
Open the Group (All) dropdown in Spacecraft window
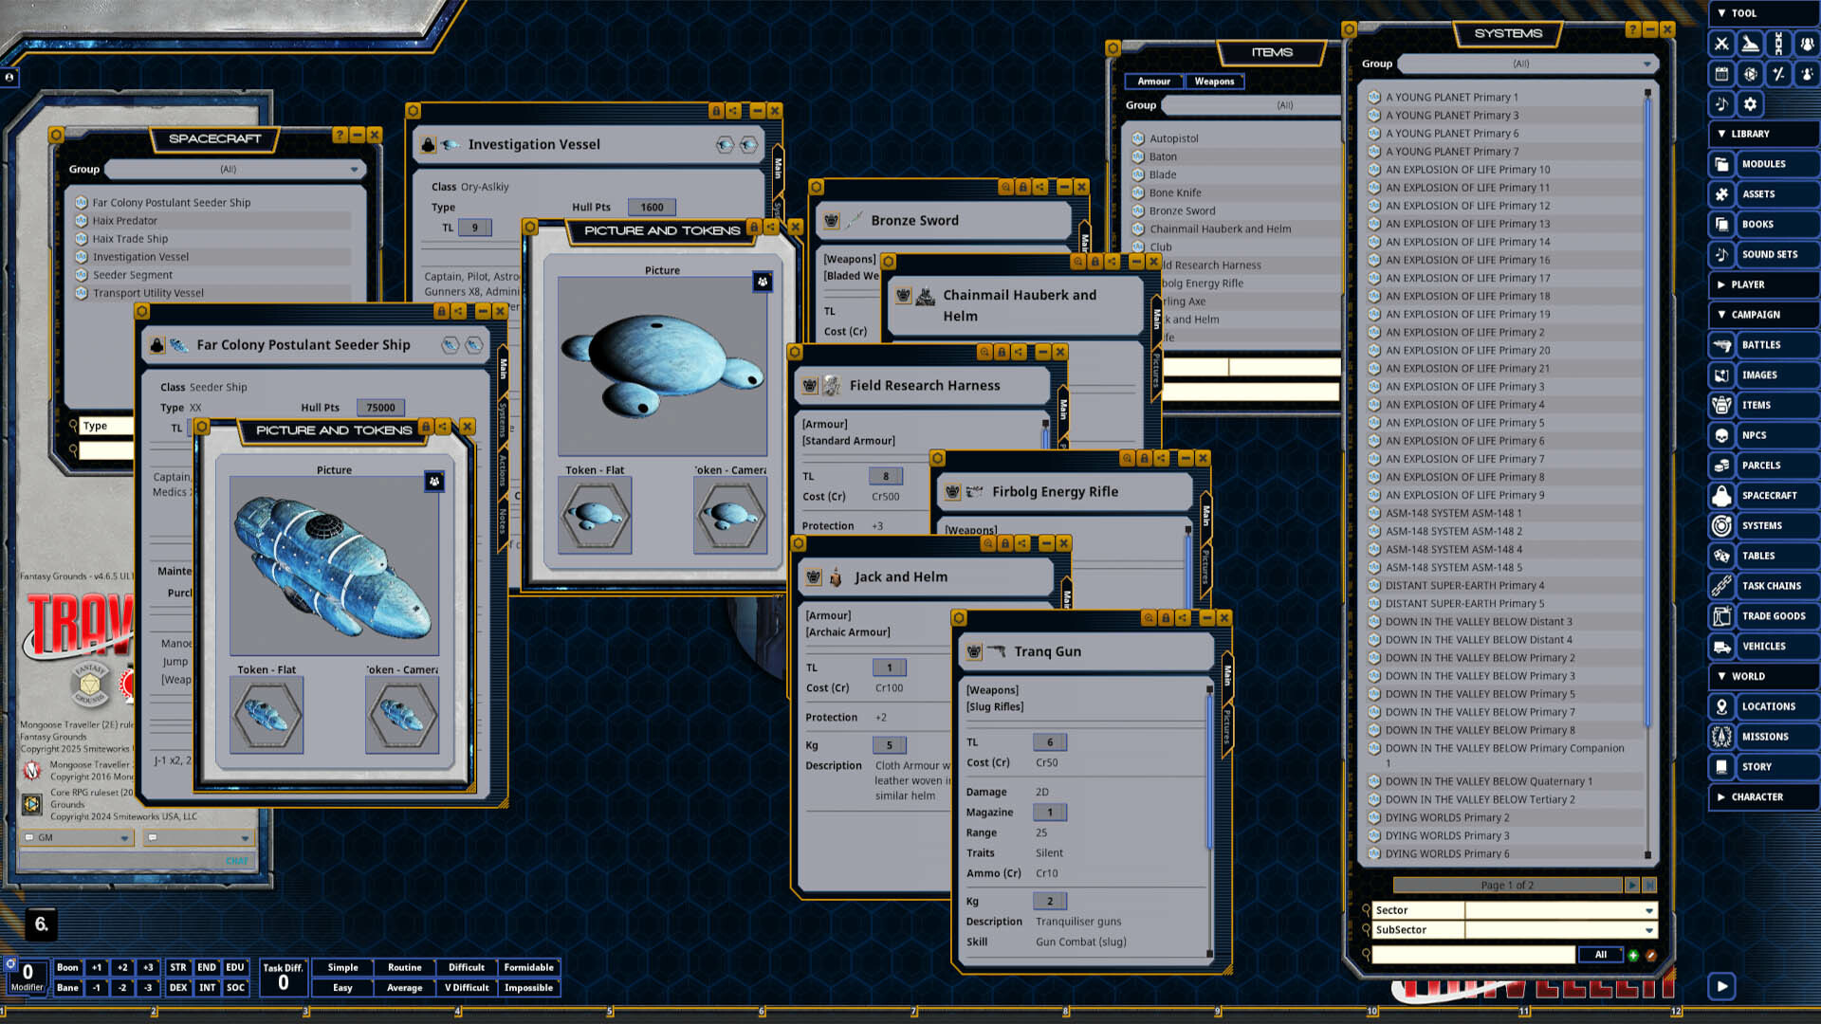coord(235,169)
